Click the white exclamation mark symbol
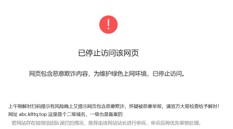233x129 pixels. coord(108,24)
